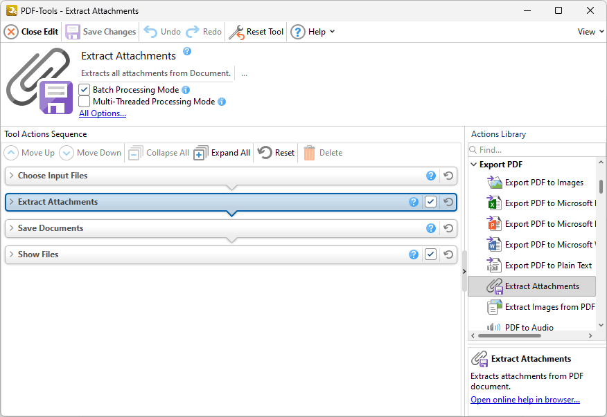Viewport: 607px width, 417px height.
Task: Expand the Save Documents step
Action: (x=12, y=228)
